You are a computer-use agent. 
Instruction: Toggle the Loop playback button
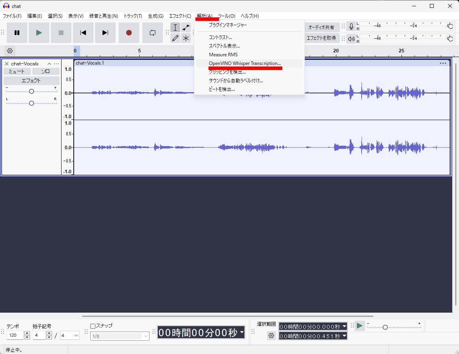point(153,33)
